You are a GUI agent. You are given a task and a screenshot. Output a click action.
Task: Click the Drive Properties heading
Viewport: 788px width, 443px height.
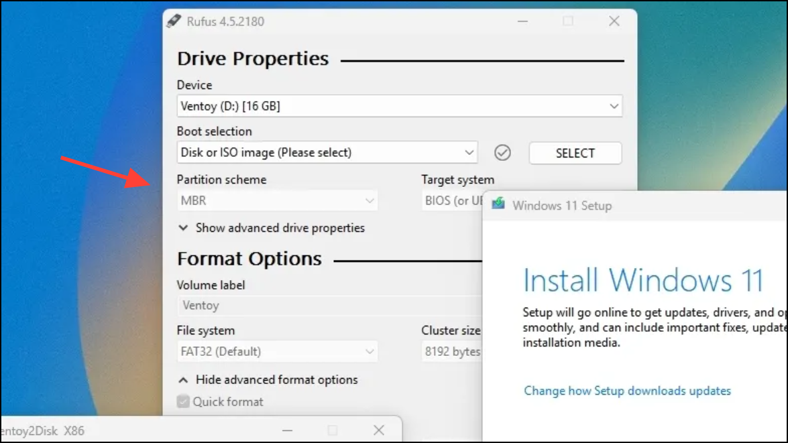coord(253,59)
